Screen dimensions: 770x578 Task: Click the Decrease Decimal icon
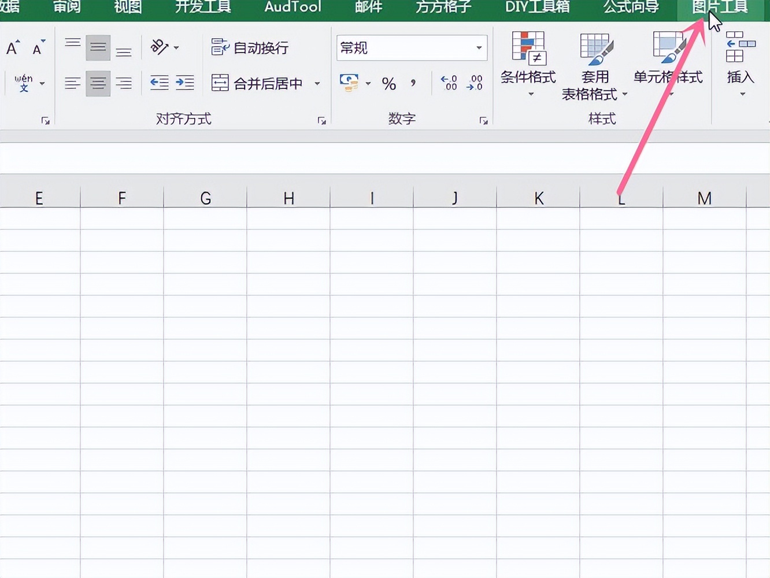[474, 83]
